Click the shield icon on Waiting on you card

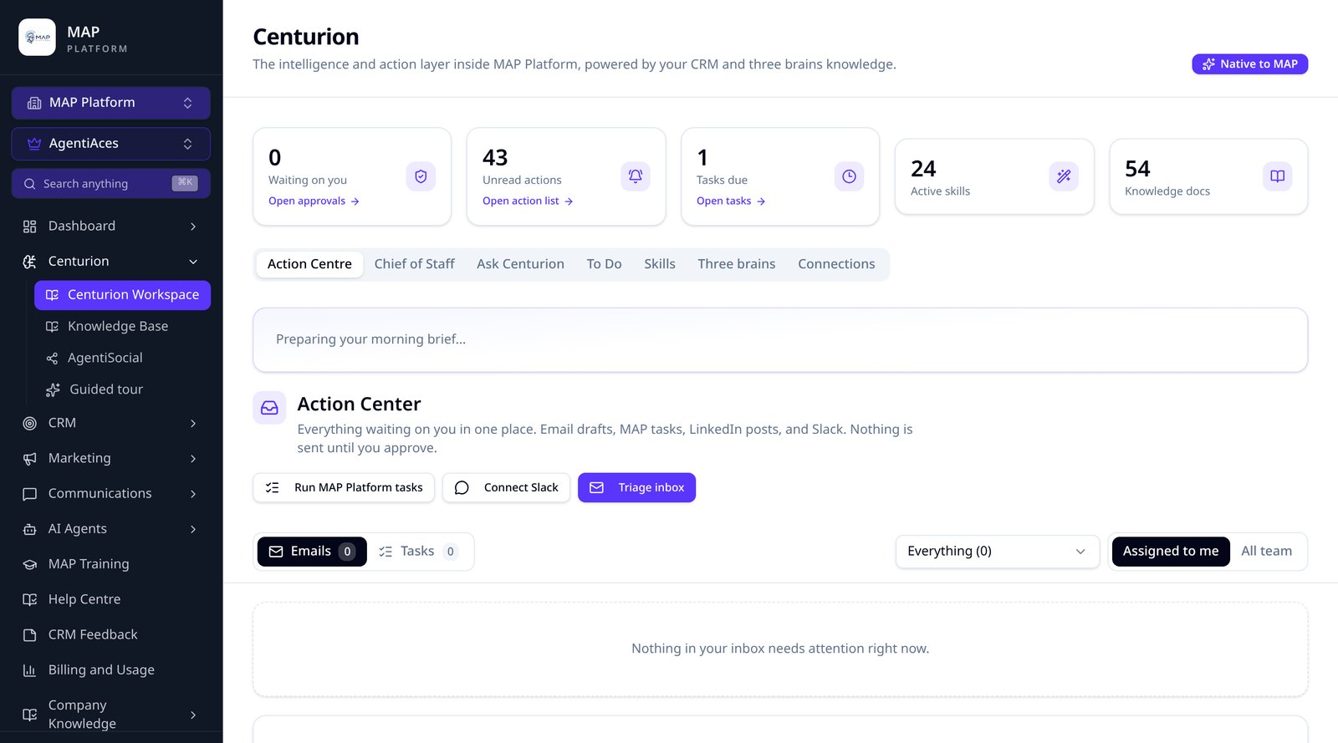[421, 176]
